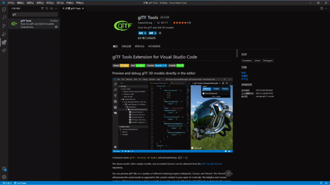Screen dimensions: 330x185
Task: Activate the glTF Tools editor tab
Action: 73,9
